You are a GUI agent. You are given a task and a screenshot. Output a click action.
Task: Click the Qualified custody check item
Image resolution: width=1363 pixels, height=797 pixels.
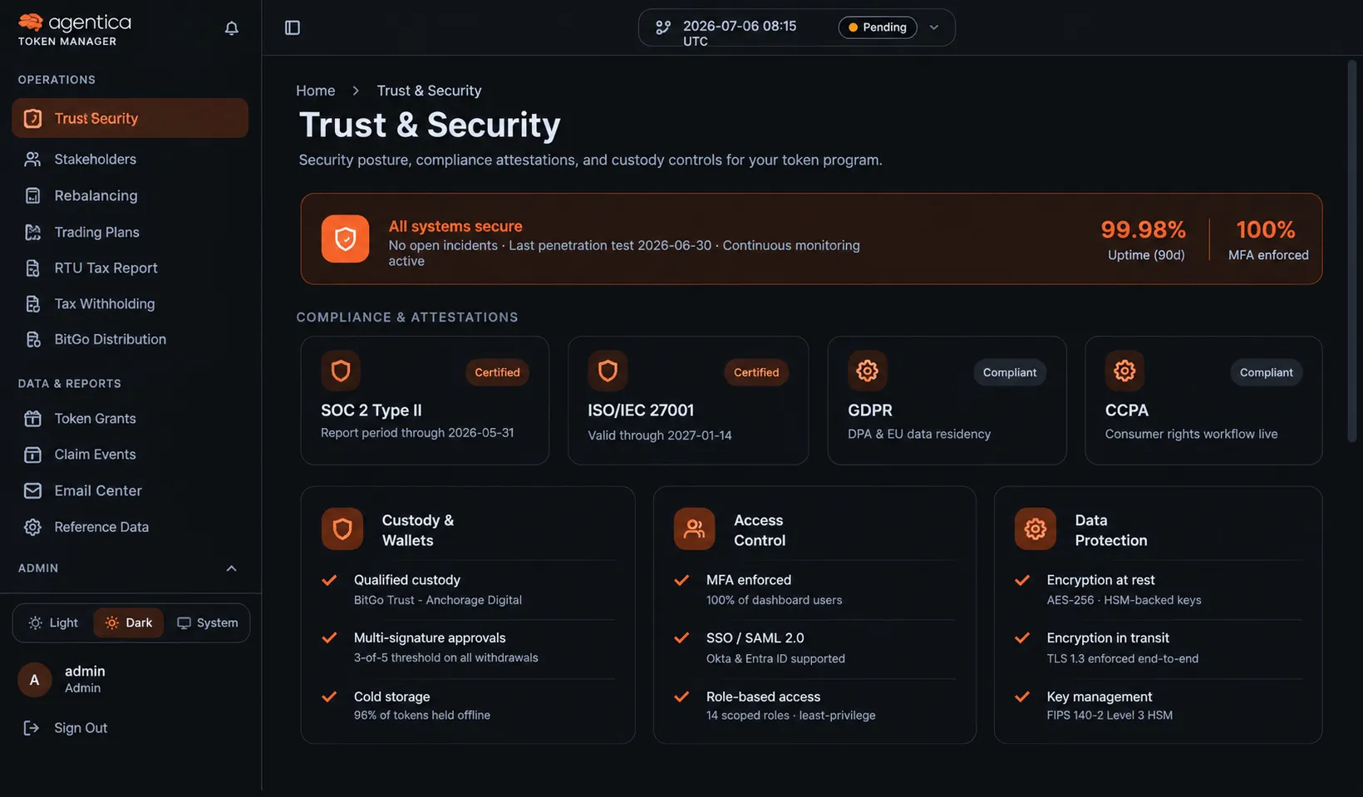tap(468, 589)
